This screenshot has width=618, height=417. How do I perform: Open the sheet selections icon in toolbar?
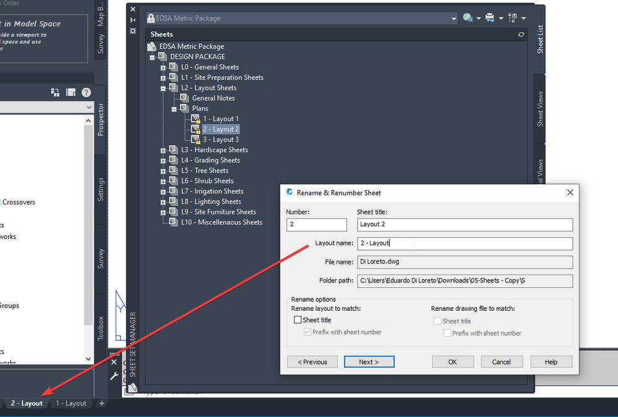click(513, 18)
